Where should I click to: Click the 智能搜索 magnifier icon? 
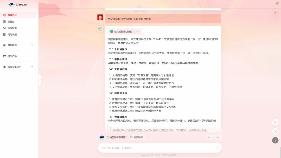(4, 28)
